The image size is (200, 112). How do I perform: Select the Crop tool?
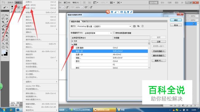tap(3, 22)
